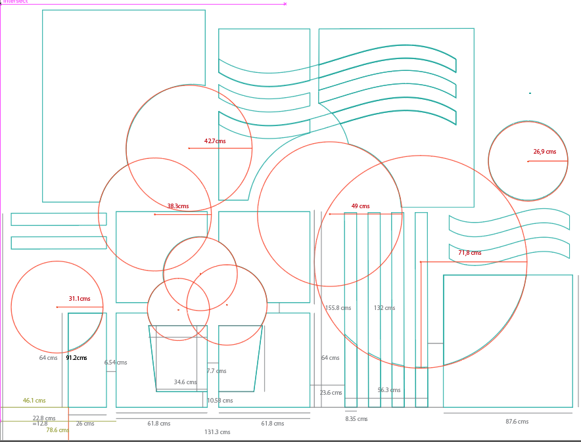The width and height of the screenshot is (581, 442).
Task: Click the "10.58 cms" dimension label
Action: (220, 401)
